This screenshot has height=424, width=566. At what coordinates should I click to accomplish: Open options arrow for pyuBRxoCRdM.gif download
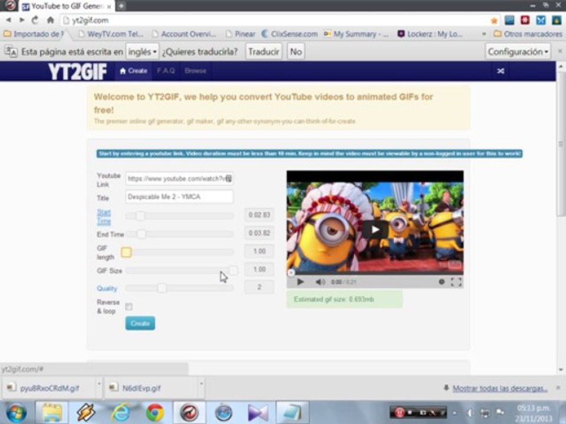[99, 383]
